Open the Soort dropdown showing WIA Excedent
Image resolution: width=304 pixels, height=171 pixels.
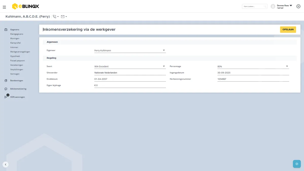(130, 66)
